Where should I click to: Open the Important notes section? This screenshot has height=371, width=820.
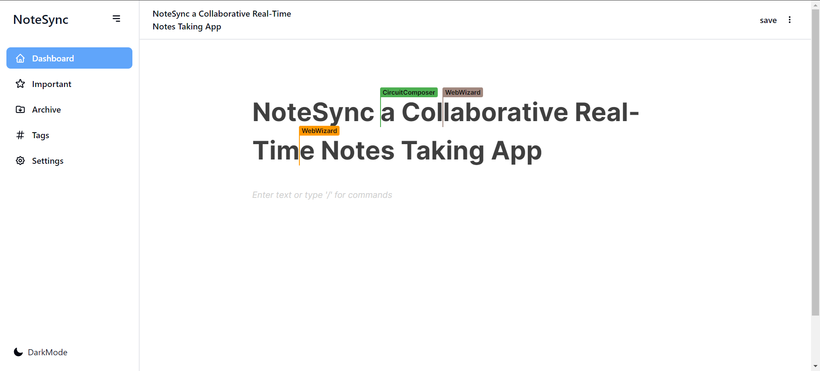click(52, 84)
